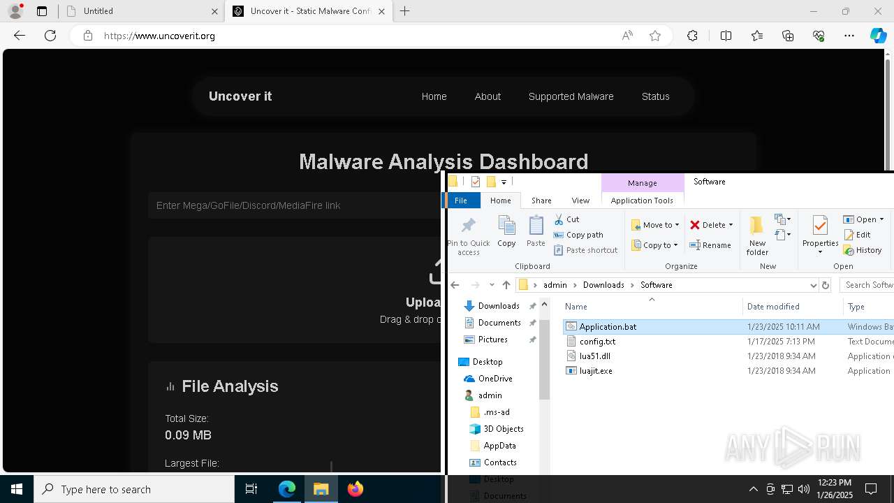This screenshot has height=503, width=894.
Task: Sort by Date modified column header
Action: coord(773,307)
